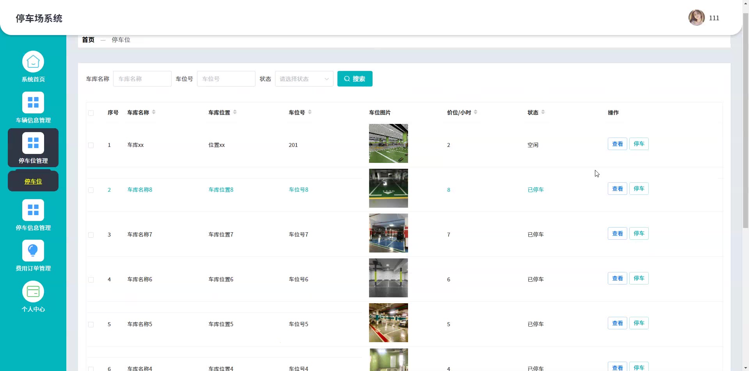This screenshot has height=371, width=749.
Task: Toggle the select-all header checkbox
Action: [x=91, y=113]
